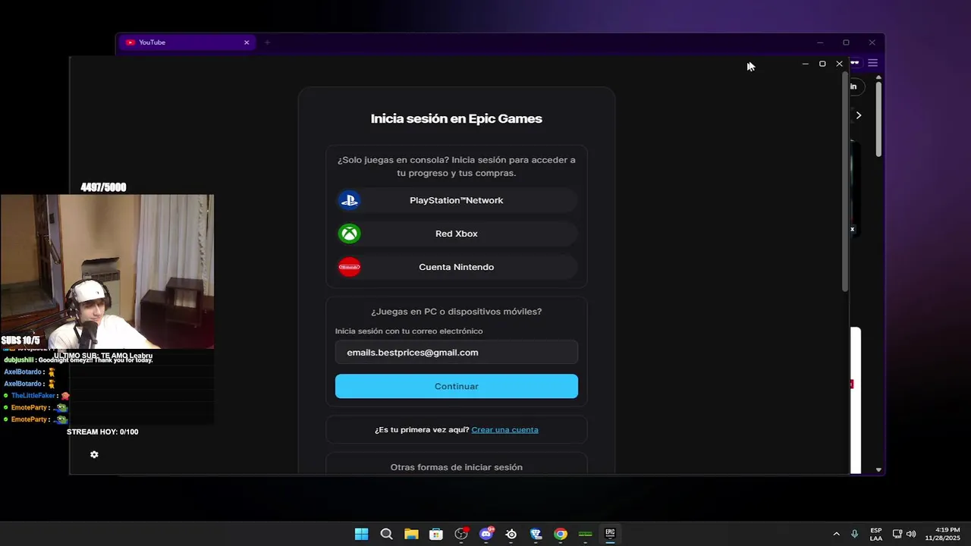This screenshot has height=546, width=971.
Task: Select the Cuenta Nintendo login option
Action: tap(456, 267)
